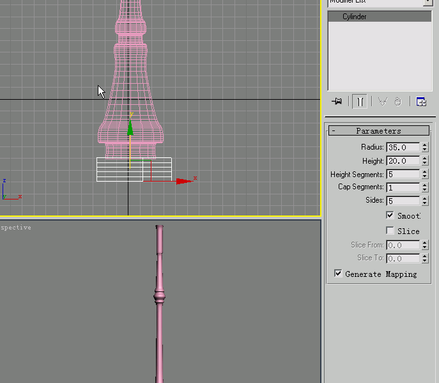Click the Sides value field

click(403, 201)
